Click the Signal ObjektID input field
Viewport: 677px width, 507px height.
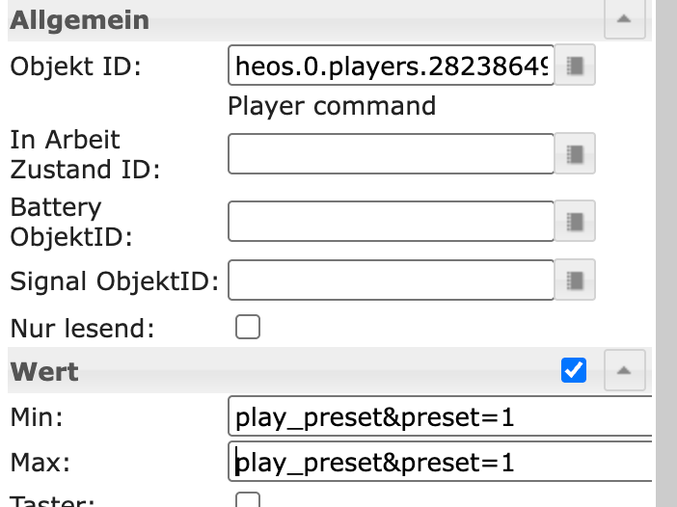click(x=392, y=280)
